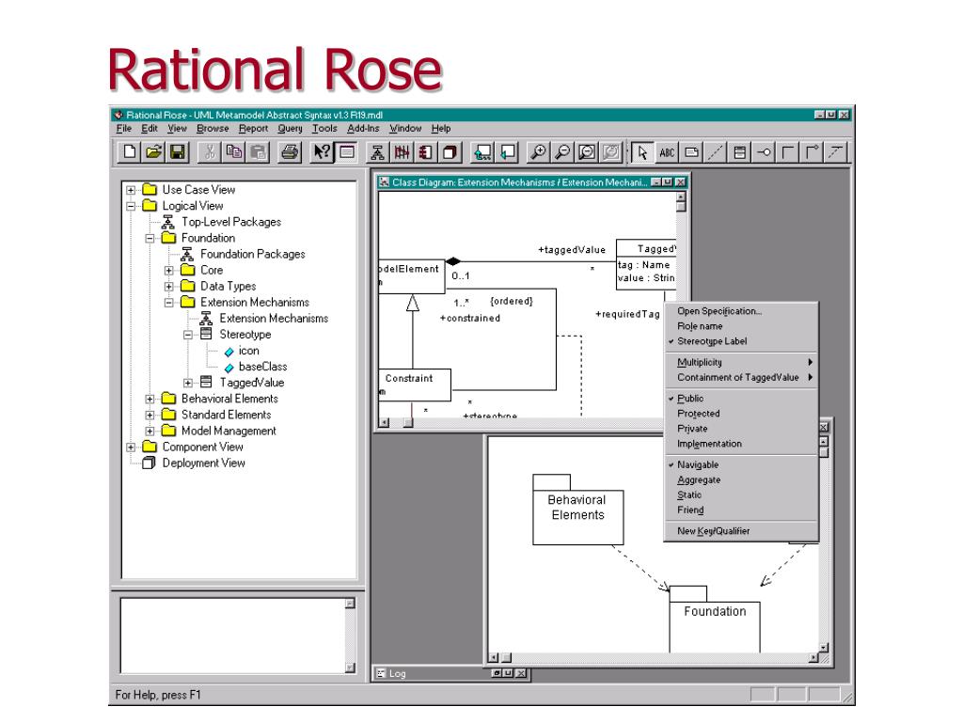The height and width of the screenshot is (722, 963).
Task: Browse component diagram toolbar icon
Action: click(x=426, y=151)
